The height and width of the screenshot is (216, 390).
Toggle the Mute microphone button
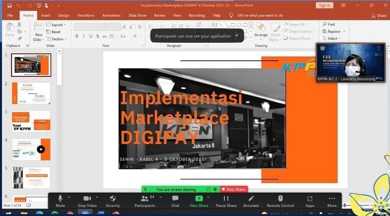pos(60,201)
